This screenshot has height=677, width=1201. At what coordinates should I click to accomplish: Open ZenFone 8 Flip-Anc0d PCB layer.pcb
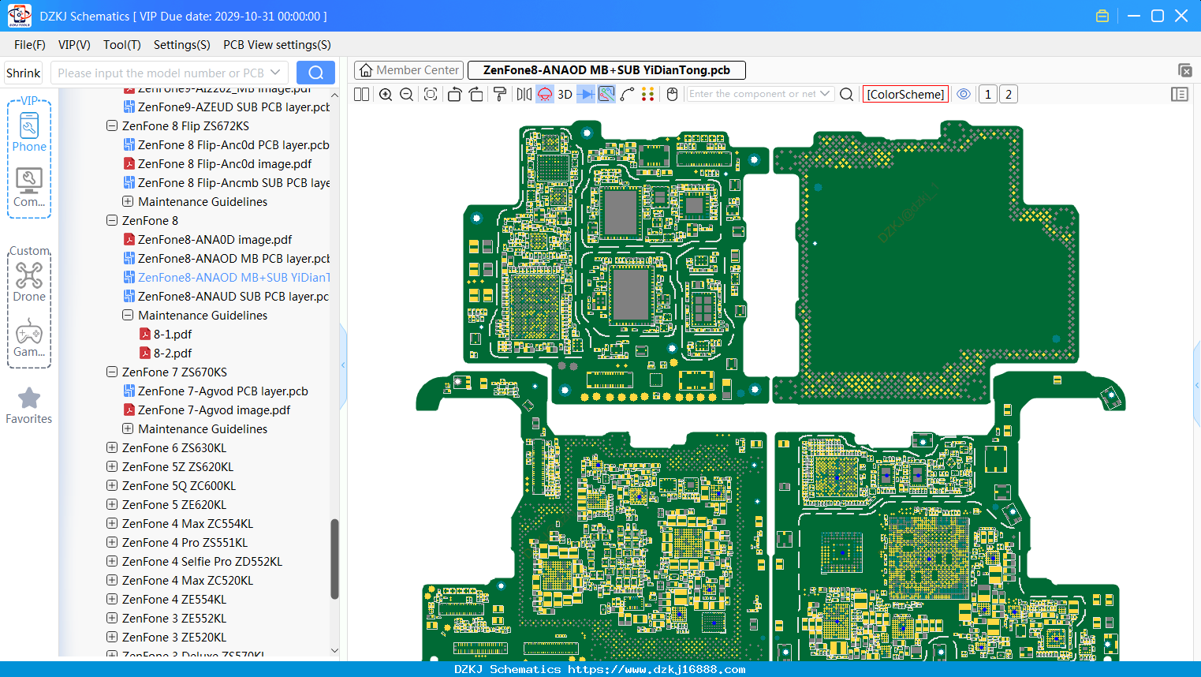tap(226, 145)
